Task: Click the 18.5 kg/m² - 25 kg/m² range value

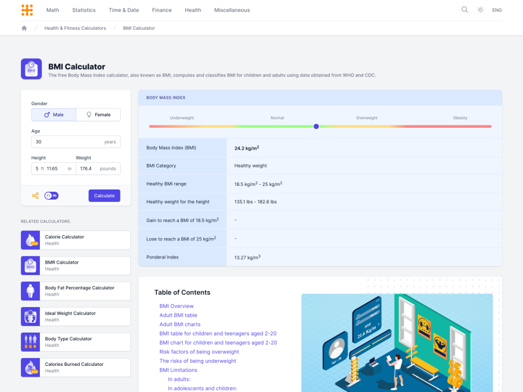Action: tap(258, 184)
